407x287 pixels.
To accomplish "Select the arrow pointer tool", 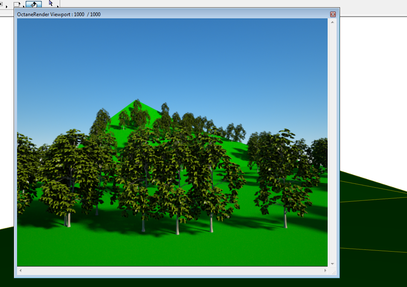I will click(x=51, y=3).
